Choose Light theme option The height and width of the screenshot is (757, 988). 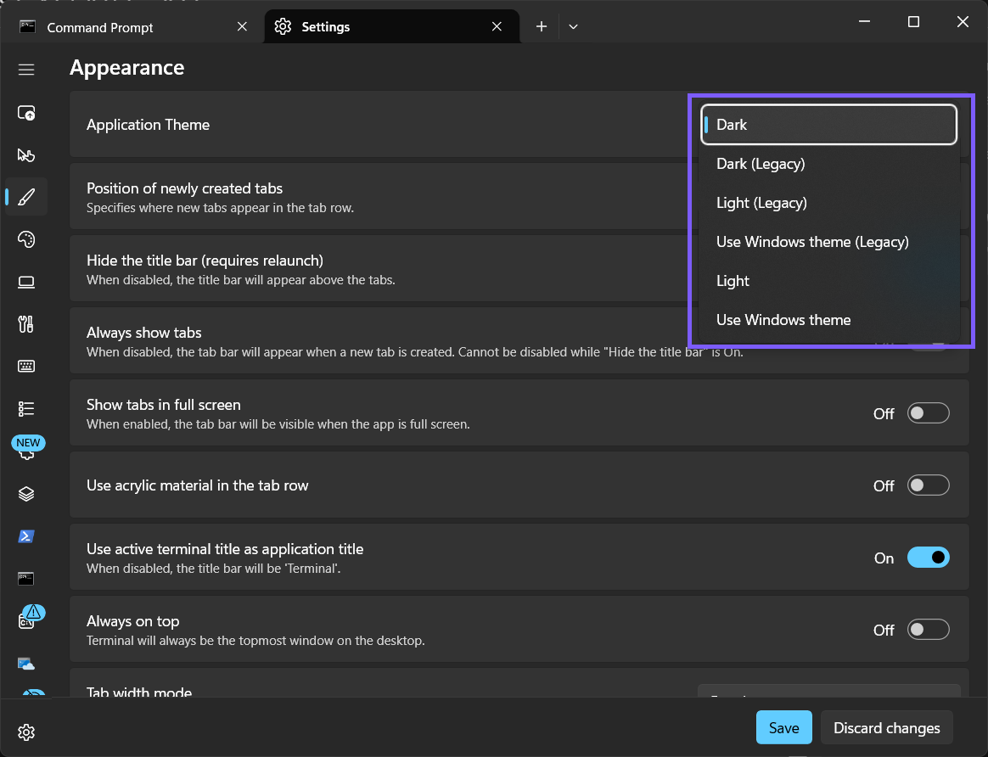(x=828, y=281)
